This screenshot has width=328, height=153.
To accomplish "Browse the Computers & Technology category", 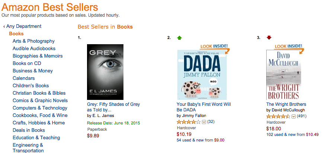I will coord(40,108).
